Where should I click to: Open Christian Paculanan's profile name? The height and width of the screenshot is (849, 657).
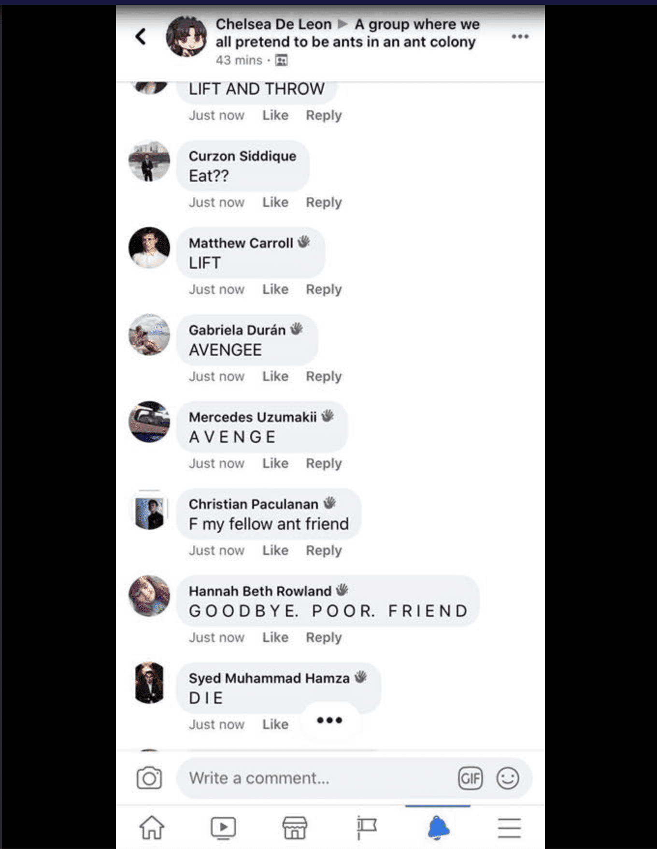pos(254,504)
